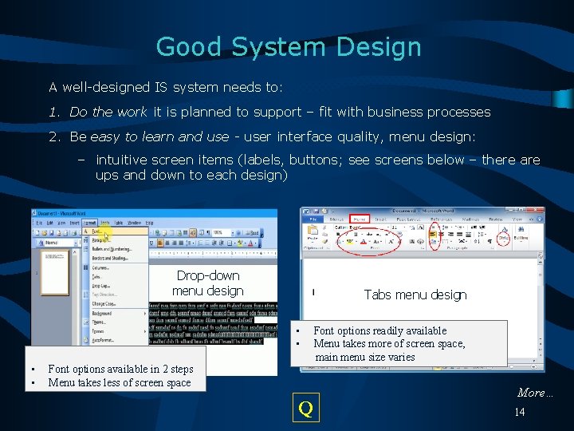Choose Theme... from the Format menu

point(116,322)
